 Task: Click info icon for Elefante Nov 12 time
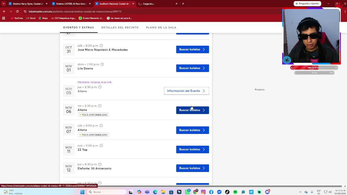click(100, 164)
